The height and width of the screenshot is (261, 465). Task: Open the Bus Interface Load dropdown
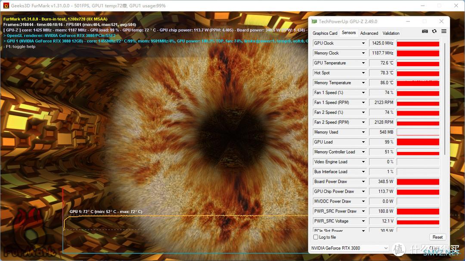pyautogui.click(x=363, y=172)
